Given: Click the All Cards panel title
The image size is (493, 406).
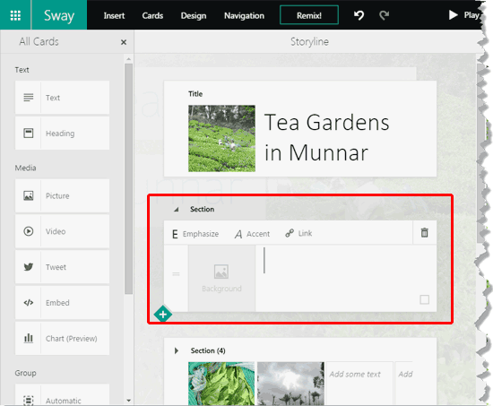Looking at the screenshot, I should pyautogui.click(x=39, y=41).
